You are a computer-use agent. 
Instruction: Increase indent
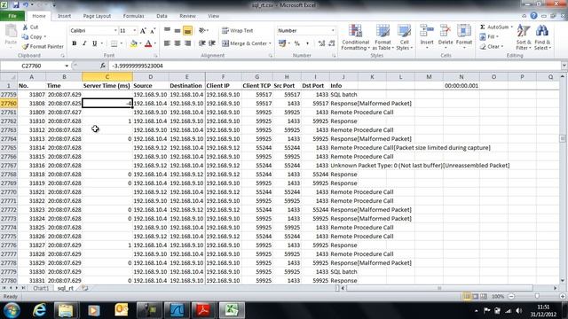(212, 43)
